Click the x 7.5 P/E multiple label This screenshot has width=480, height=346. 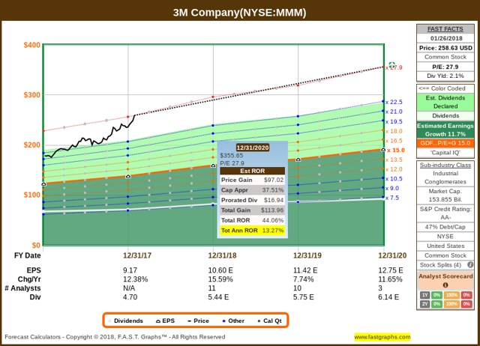(392, 198)
